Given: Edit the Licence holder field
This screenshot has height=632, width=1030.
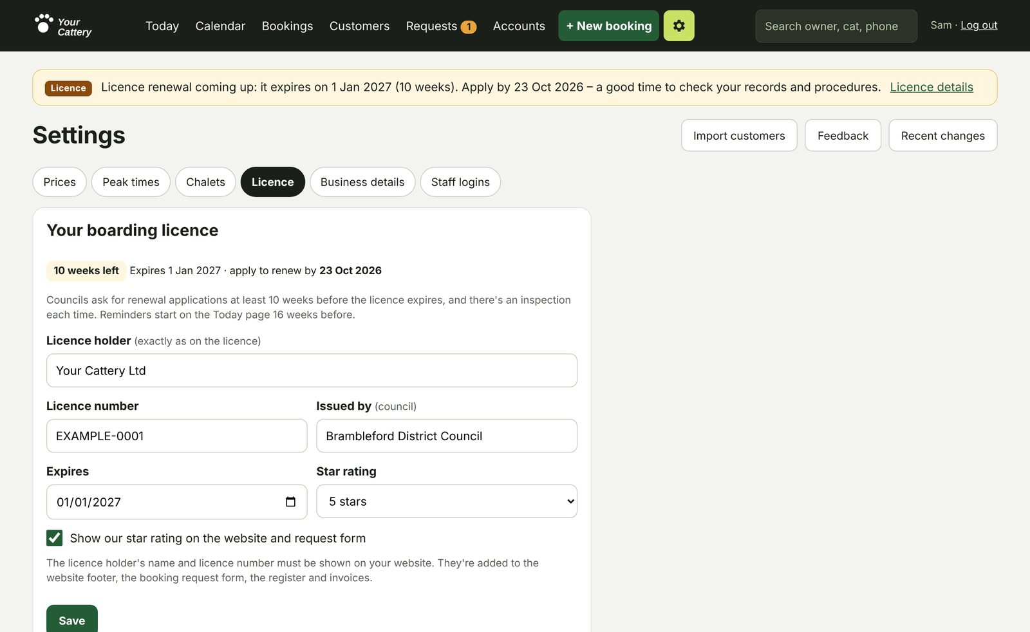Looking at the screenshot, I should tap(312, 370).
